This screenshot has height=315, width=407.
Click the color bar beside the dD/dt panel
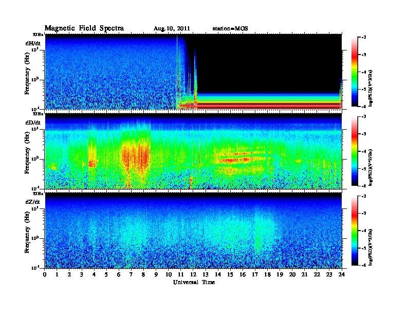pyautogui.click(x=354, y=151)
